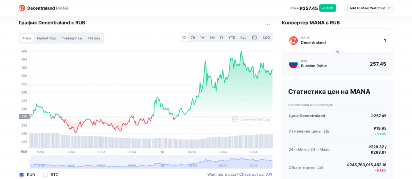Switch to the Market Cap tab

[46, 38]
